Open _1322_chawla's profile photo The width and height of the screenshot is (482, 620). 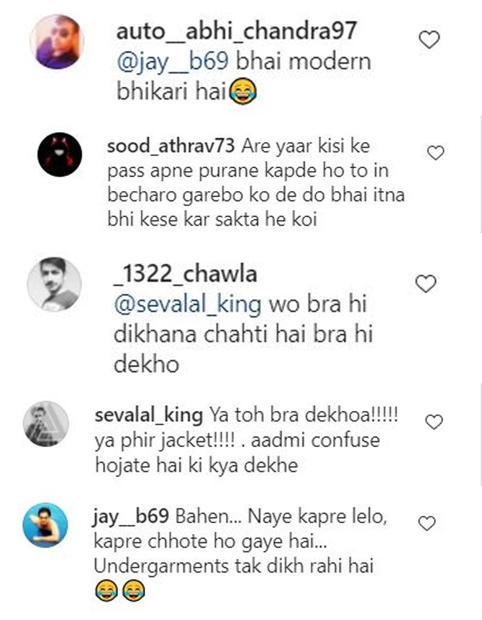point(53,284)
